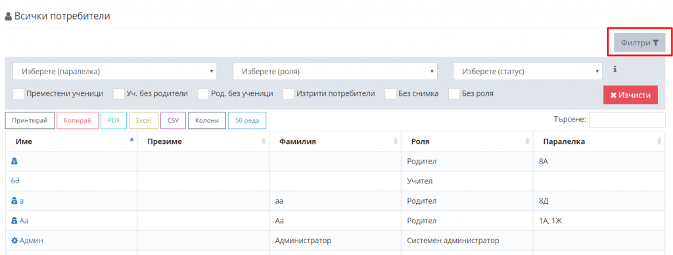The width and height of the screenshot is (673, 255).
Task: Check the Уч. без родители box
Action: pyautogui.click(x=119, y=93)
